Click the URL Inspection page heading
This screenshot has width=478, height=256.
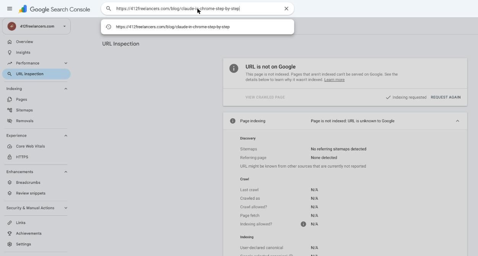click(x=121, y=44)
